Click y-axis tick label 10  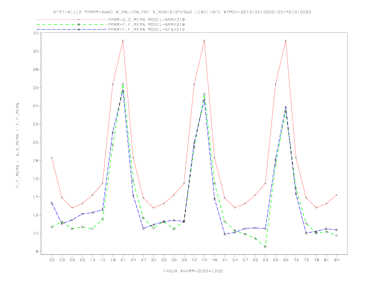[35, 234]
